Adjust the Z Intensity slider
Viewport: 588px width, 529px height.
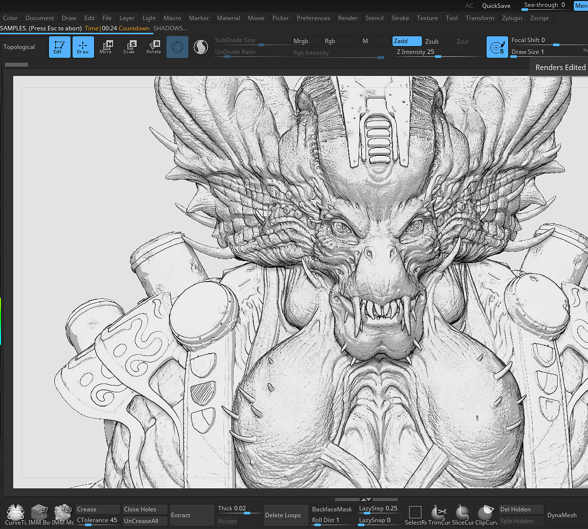click(x=439, y=52)
